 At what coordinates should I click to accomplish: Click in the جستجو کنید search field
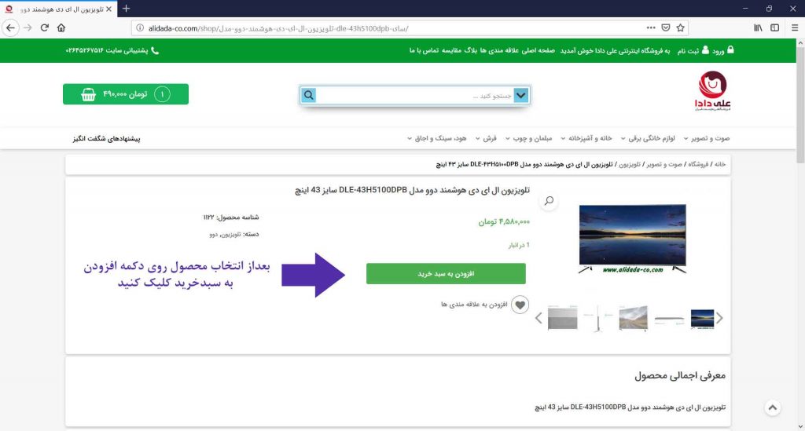point(415,95)
